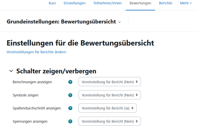This screenshot has height=126, width=197.
Task: Open help icon beside Symbole zeigen
Action: [x=70, y=95]
